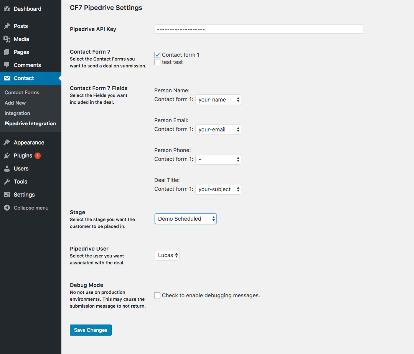Click the Pages document icon

point(7,52)
